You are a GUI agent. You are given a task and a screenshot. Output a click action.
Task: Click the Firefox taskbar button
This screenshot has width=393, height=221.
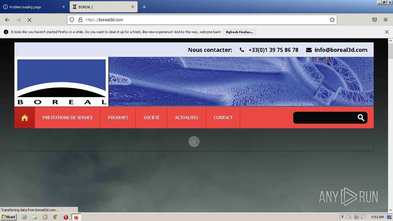[x=76, y=217]
